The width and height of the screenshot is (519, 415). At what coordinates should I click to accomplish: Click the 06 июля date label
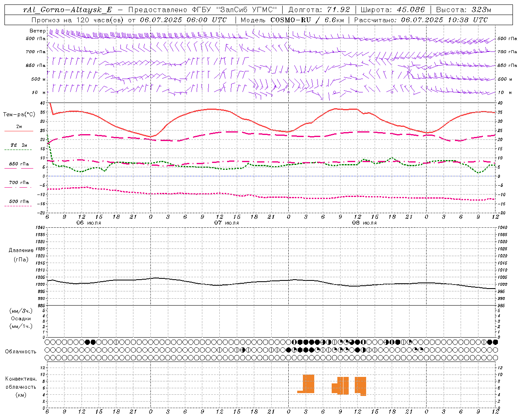pos(89,223)
